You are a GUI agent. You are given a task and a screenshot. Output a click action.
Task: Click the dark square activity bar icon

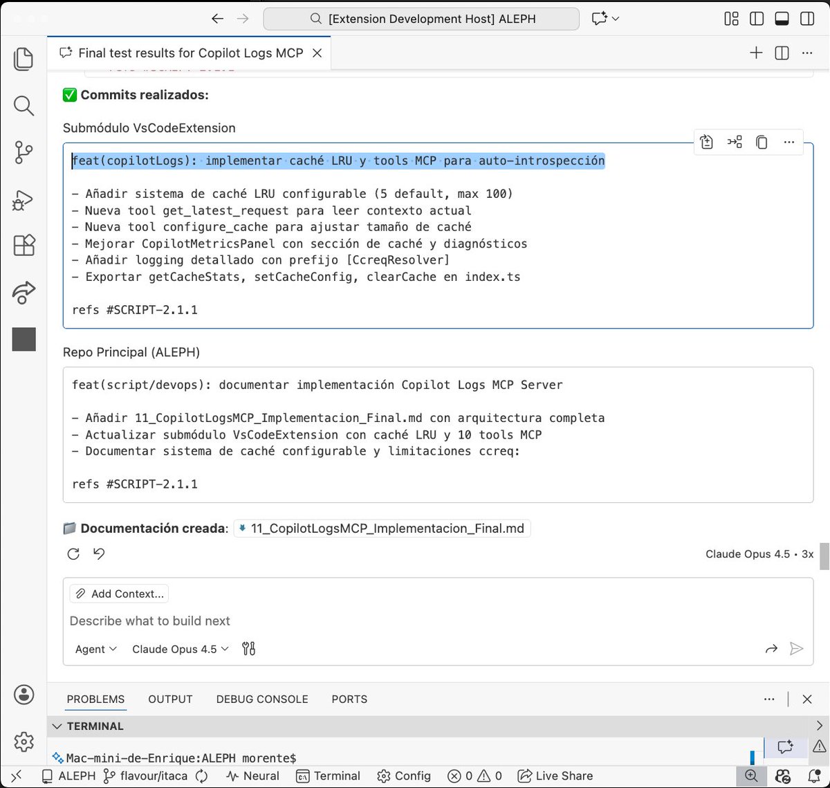coord(24,339)
